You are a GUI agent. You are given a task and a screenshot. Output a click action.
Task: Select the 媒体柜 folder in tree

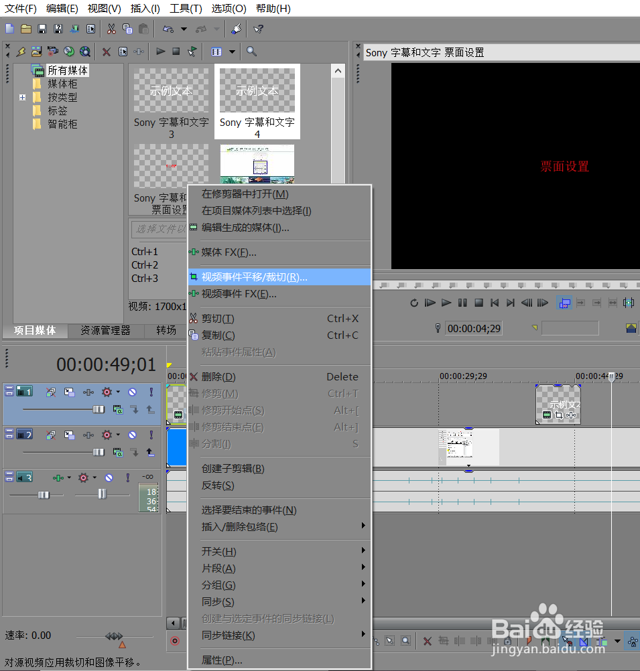click(62, 84)
